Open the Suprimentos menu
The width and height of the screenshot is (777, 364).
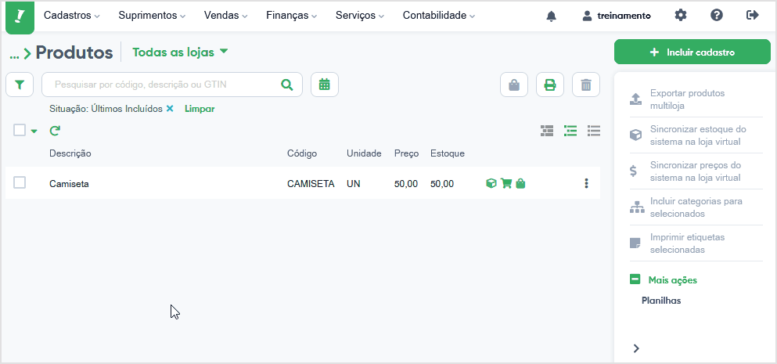pos(152,16)
